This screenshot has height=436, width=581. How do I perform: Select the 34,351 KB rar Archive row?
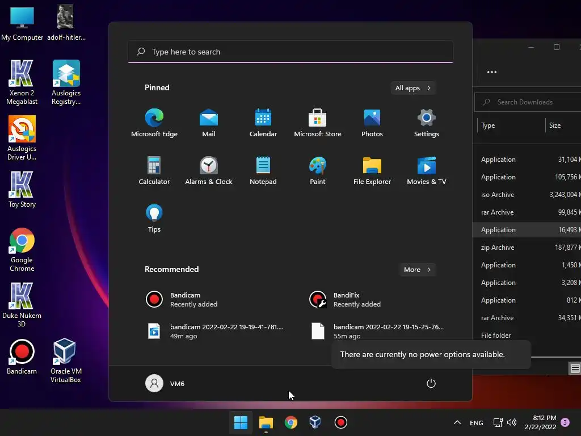click(527, 318)
